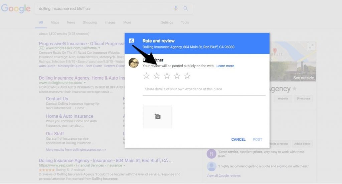Image resolution: width=342 pixels, height=184 pixels.
Task: Click the blank profile reviewer avatar
Action: (x=211, y=167)
